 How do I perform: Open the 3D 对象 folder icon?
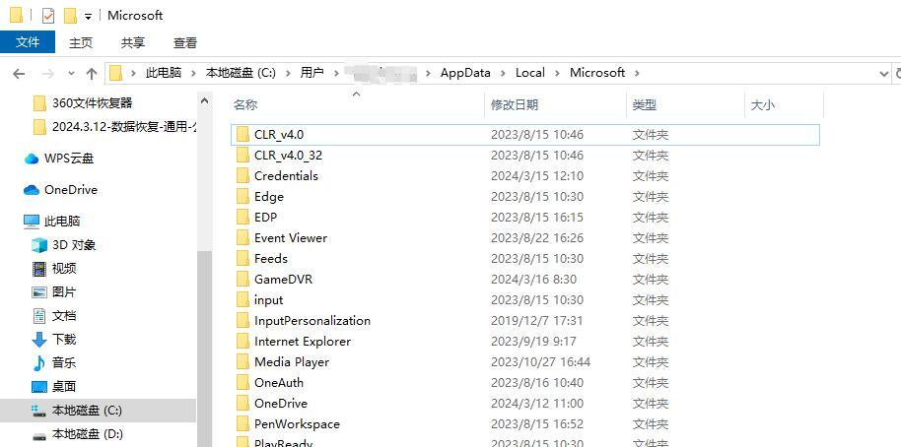click(39, 245)
